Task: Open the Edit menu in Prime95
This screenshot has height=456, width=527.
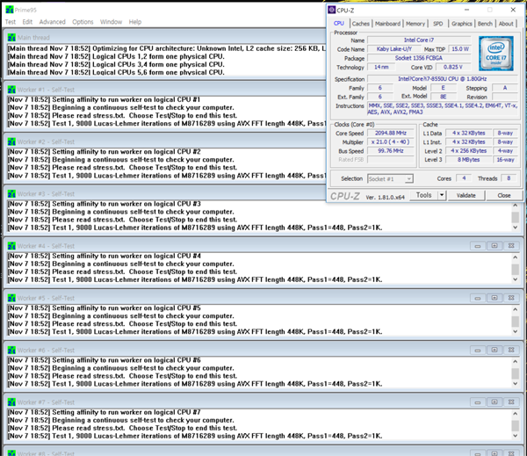Action: click(x=27, y=22)
